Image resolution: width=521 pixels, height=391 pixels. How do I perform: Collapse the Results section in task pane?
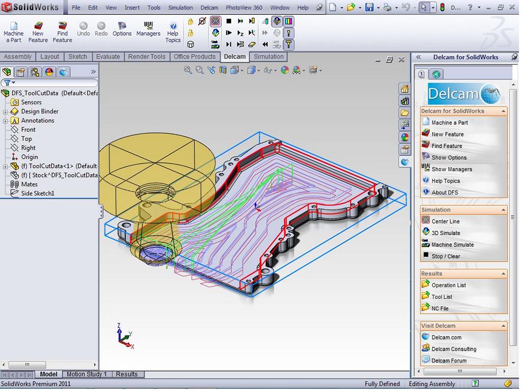pyautogui.click(x=503, y=274)
